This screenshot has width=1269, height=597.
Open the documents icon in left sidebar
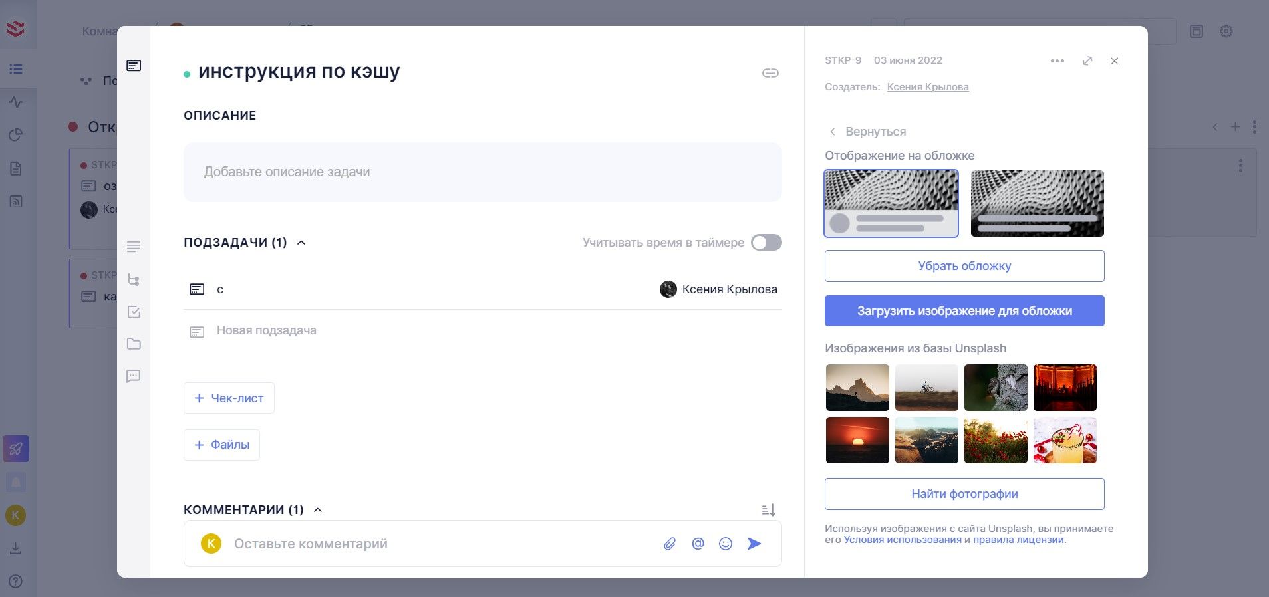point(16,168)
